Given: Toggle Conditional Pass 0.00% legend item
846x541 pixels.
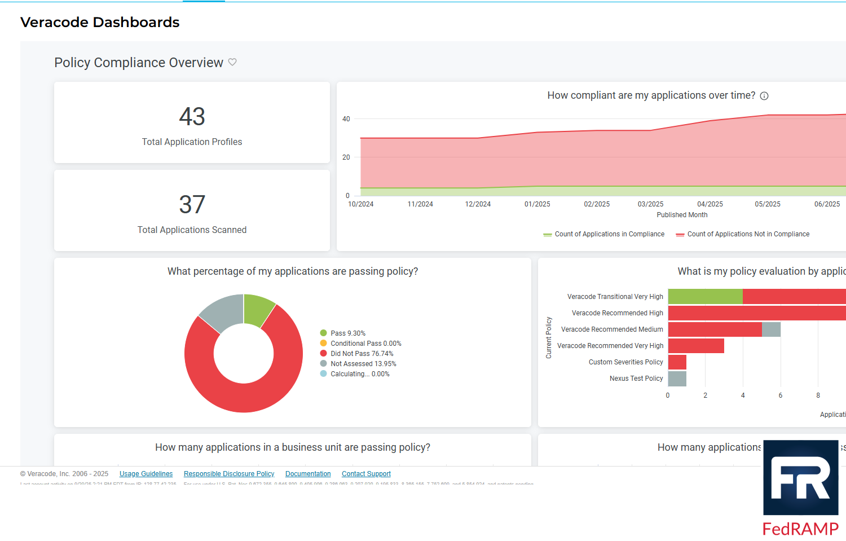Looking at the screenshot, I should [365, 344].
